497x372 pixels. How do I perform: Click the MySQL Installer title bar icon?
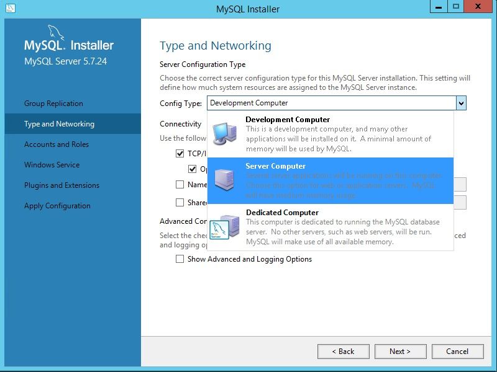(x=10, y=8)
